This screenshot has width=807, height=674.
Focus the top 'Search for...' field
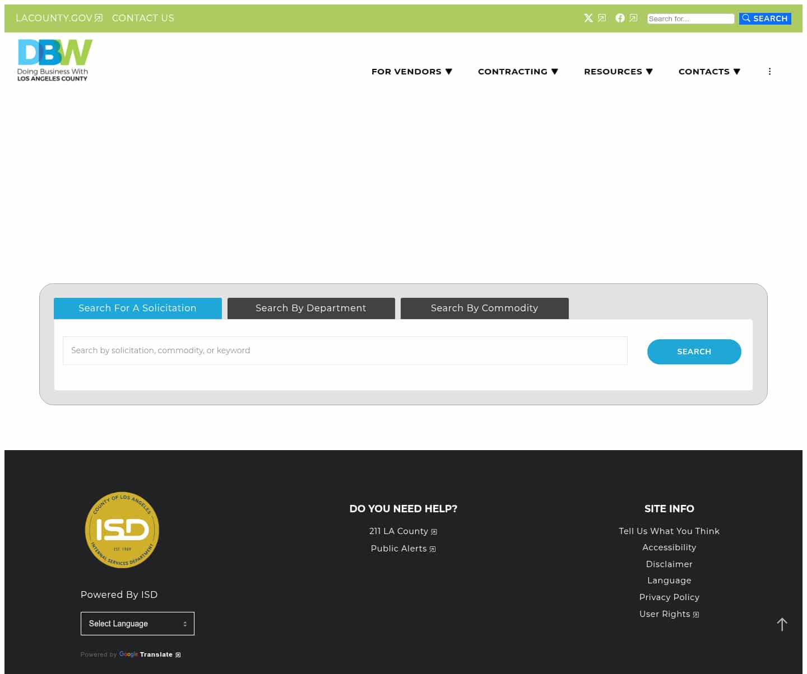(690, 18)
